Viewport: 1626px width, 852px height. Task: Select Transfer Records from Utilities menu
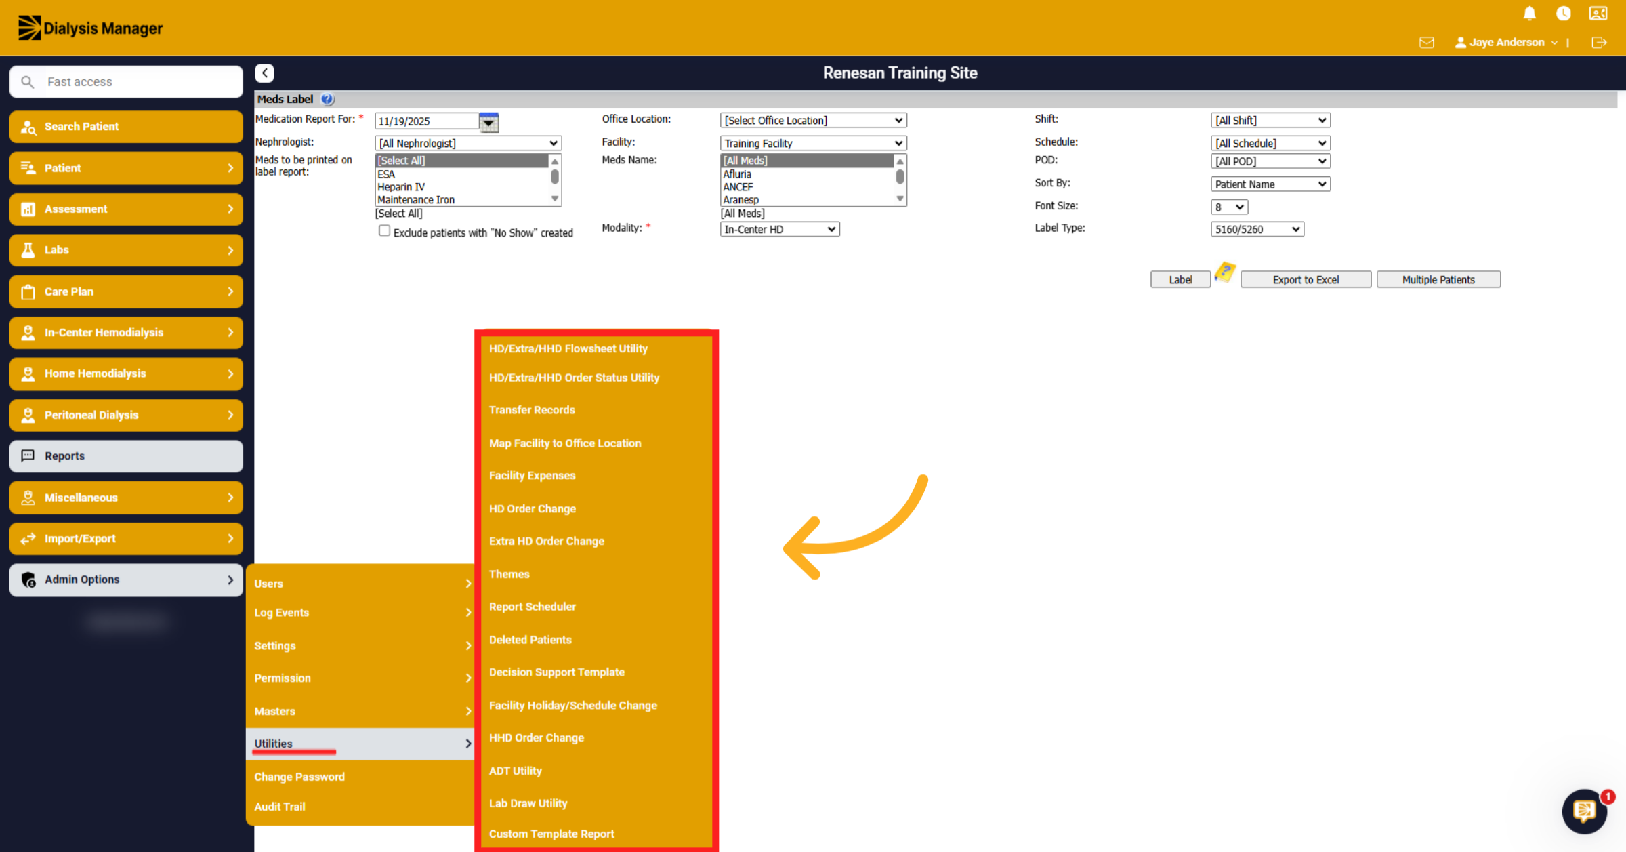[x=532, y=410]
